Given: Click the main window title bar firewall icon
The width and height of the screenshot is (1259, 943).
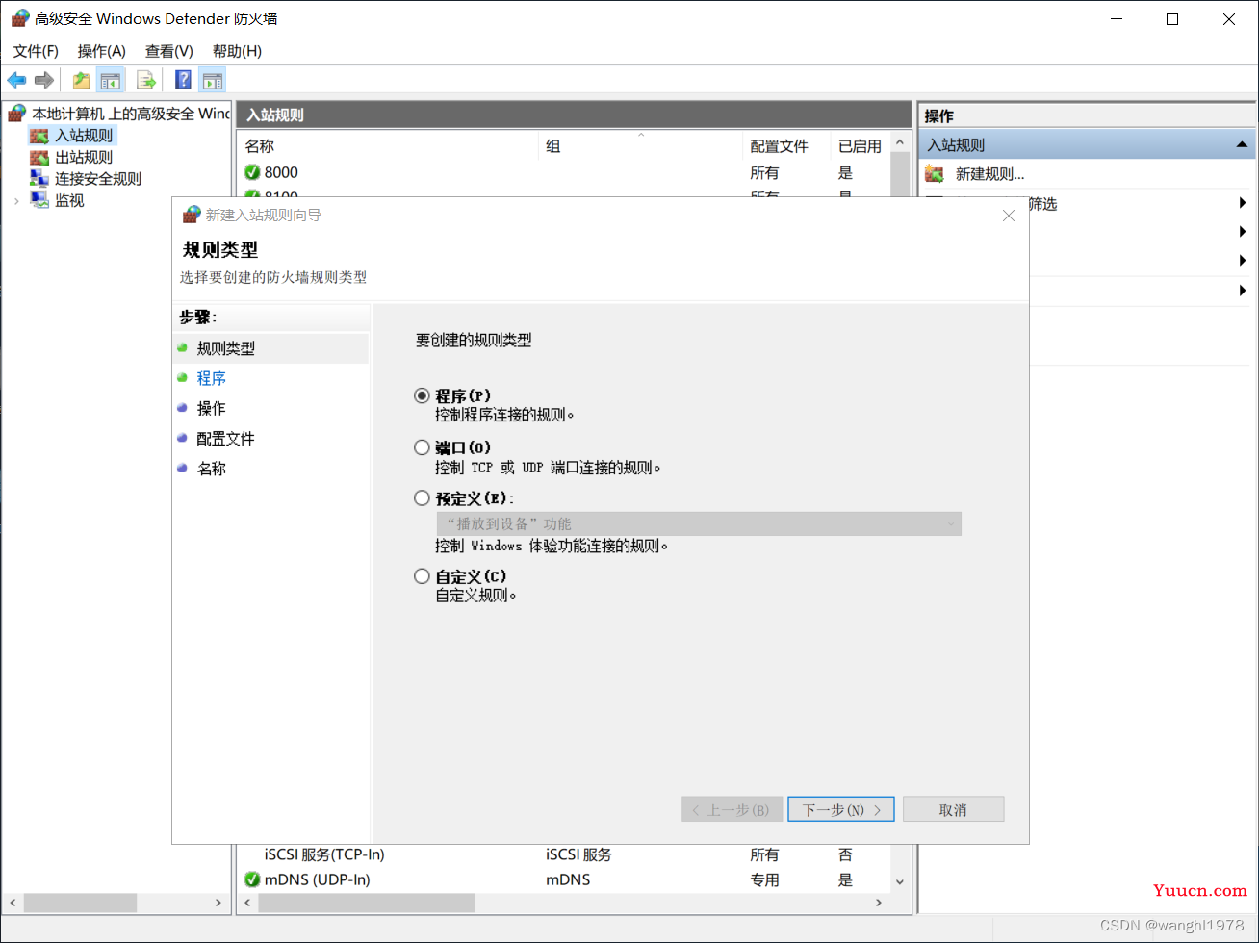Looking at the screenshot, I should [x=19, y=18].
